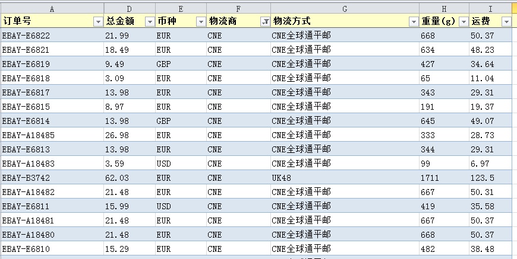Open the 总金额 filter dropdown
This screenshot has height=259, width=517.
pos(149,22)
